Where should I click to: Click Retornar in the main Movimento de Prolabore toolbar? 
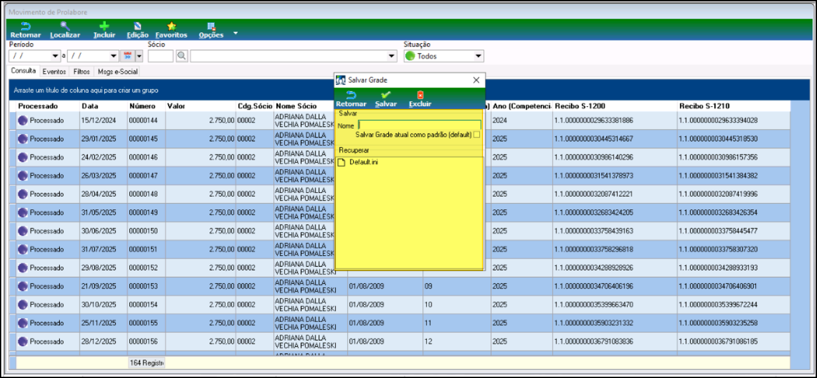(x=25, y=30)
